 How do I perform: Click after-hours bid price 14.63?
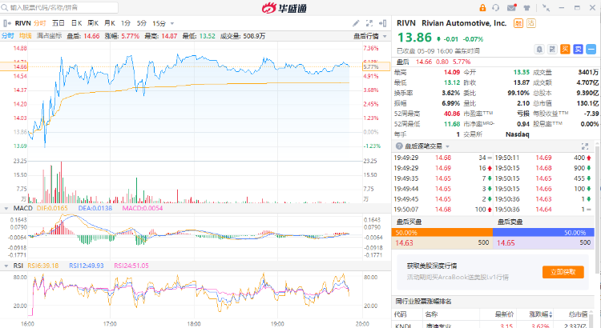pos(404,243)
